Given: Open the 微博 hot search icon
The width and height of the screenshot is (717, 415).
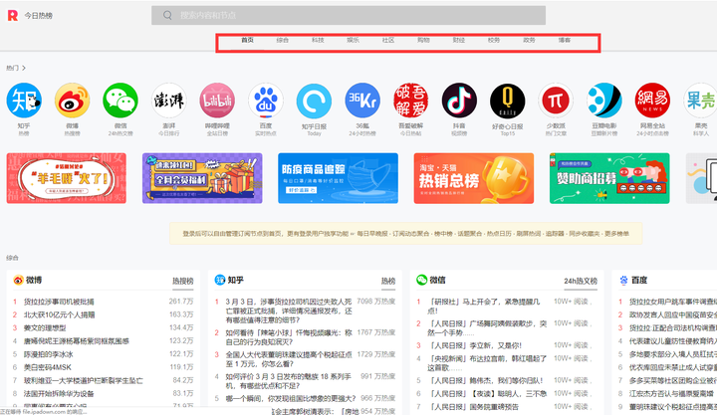Looking at the screenshot, I should click(x=73, y=101).
